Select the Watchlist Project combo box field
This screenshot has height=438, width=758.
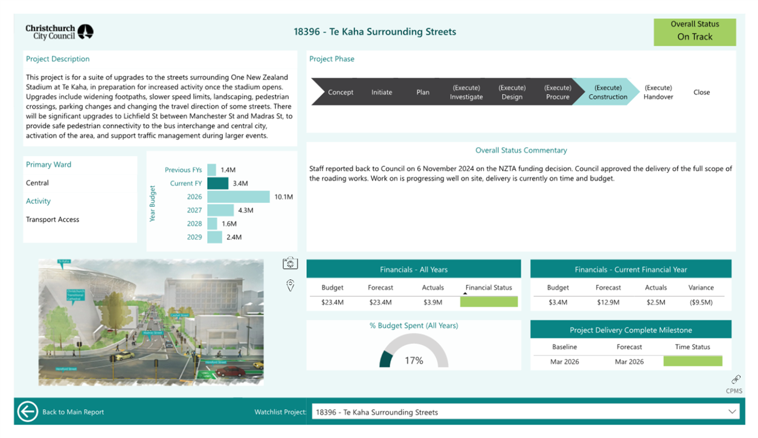point(527,412)
